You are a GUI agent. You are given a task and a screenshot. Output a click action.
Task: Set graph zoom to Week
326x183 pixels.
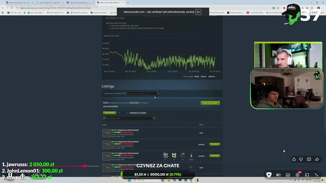point(197,77)
